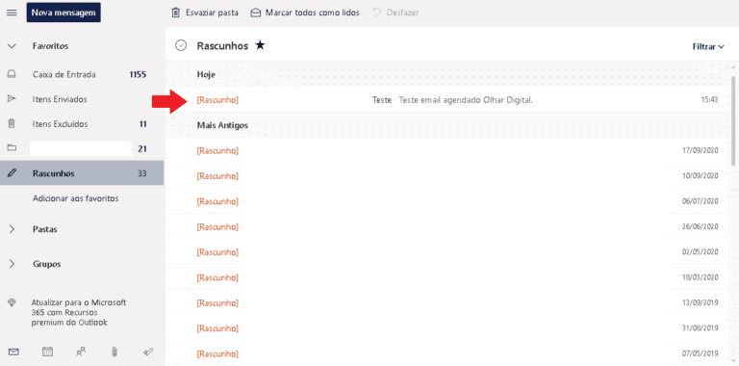Viewport: 739px width, 366px height.
Task: Open the To Do checkmark icon
Action: tap(148, 352)
